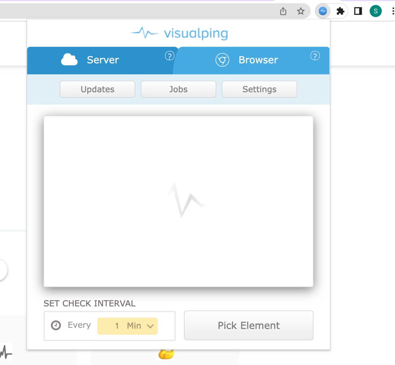Click the Browser tab help question mark
The width and height of the screenshot is (395, 365).
pyautogui.click(x=315, y=56)
